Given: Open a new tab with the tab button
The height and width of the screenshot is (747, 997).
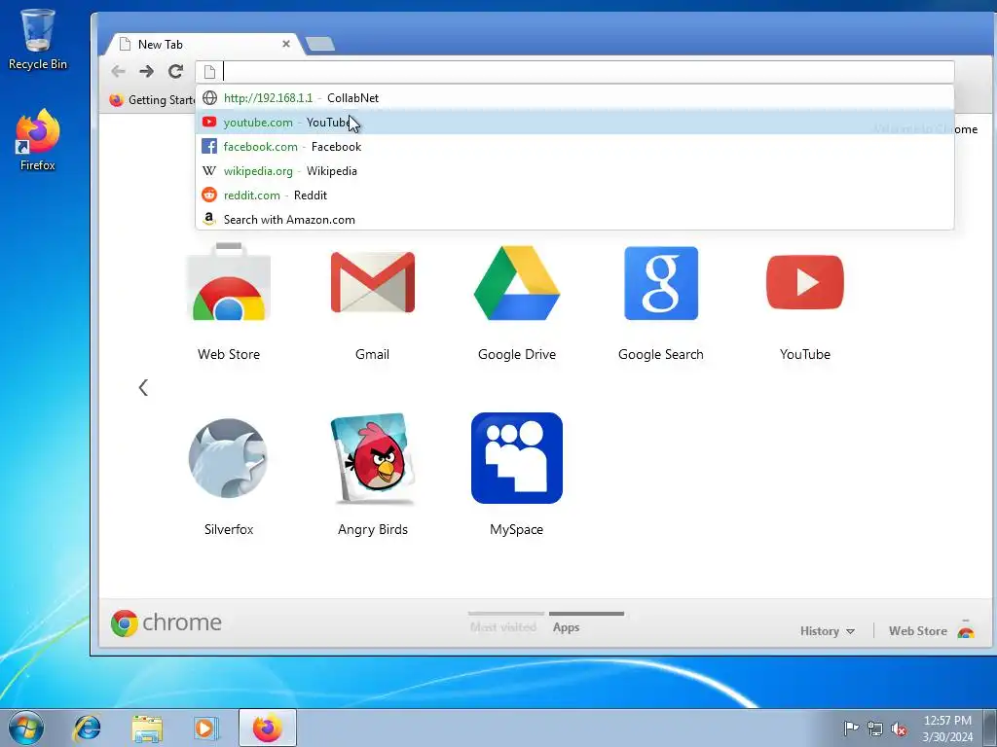Looking at the screenshot, I should pos(319,44).
